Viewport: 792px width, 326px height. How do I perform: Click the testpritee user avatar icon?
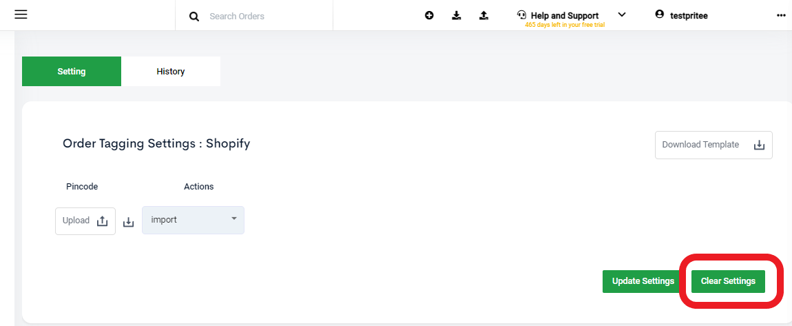click(659, 14)
